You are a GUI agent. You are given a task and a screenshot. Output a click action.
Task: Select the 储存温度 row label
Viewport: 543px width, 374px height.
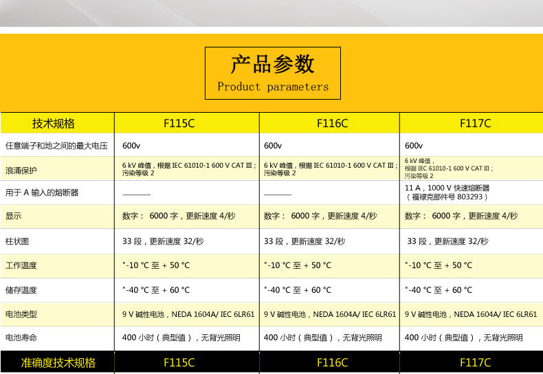[x=21, y=290]
